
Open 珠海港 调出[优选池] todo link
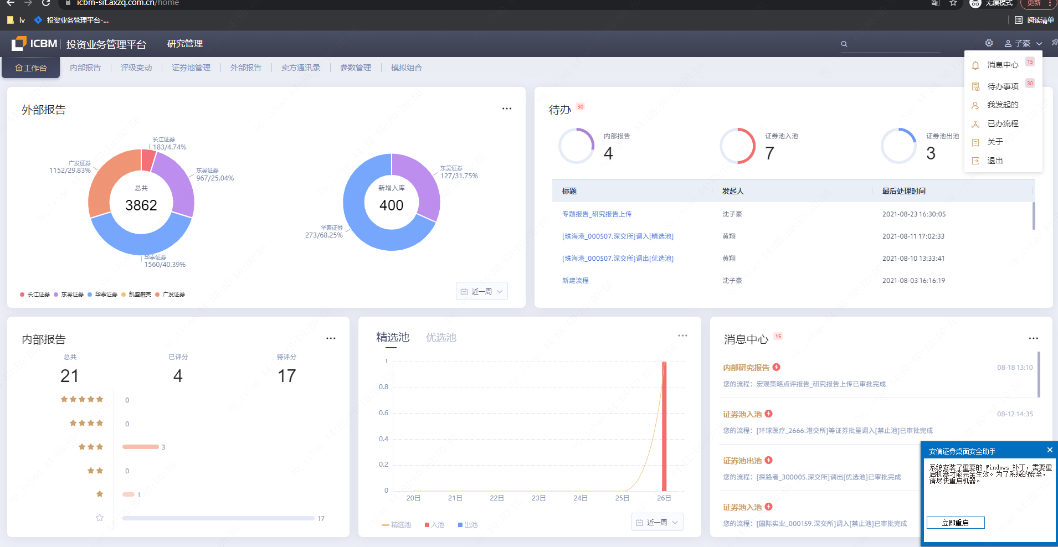pos(618,259)
